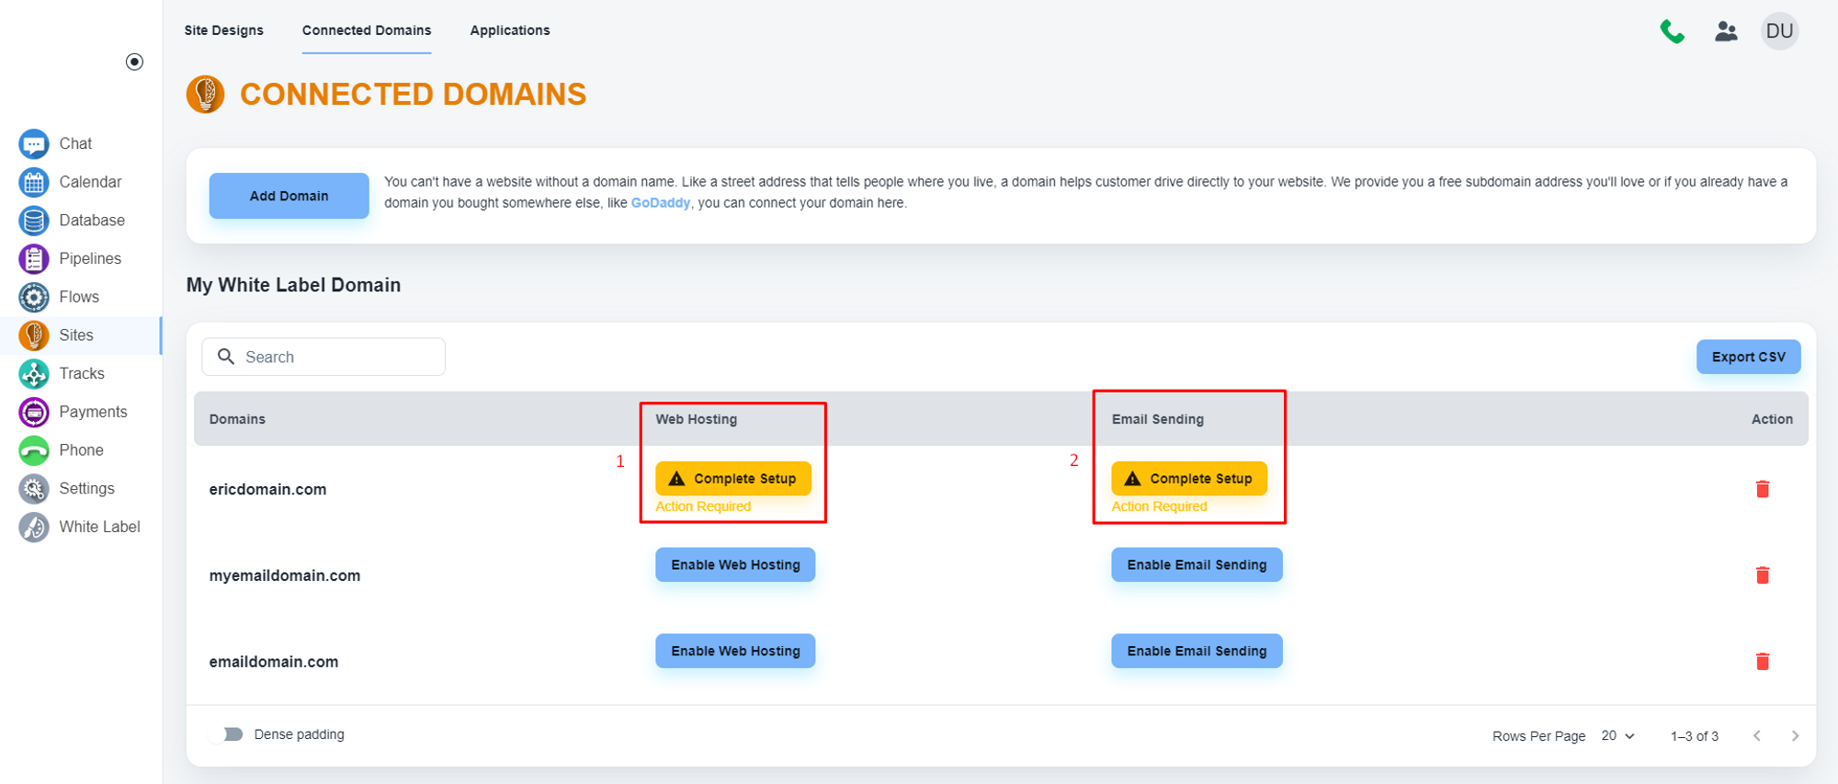1838x784 pixels.
Task: Go to next page of domains
Action: [x=1795, y=736]
